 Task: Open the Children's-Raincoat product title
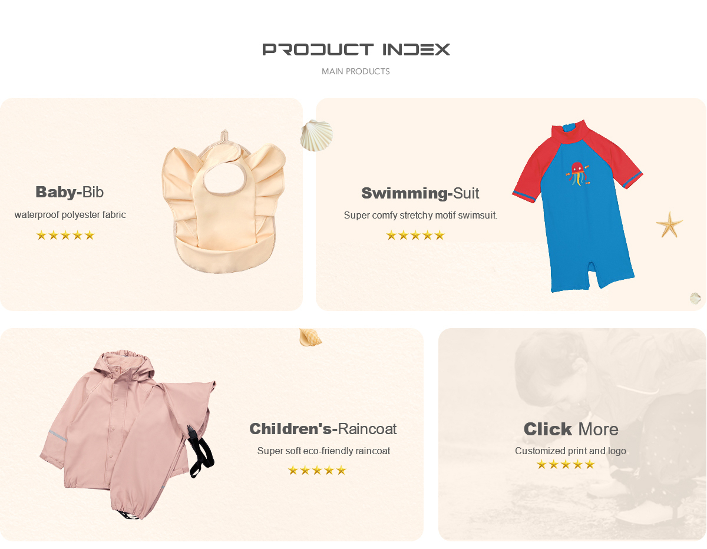pyautogui.click(x=323, y=429)
